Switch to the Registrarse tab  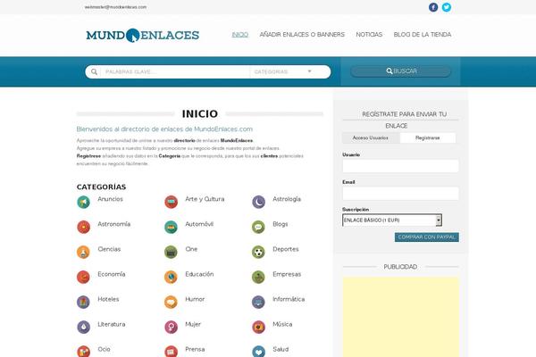(428, 138)
